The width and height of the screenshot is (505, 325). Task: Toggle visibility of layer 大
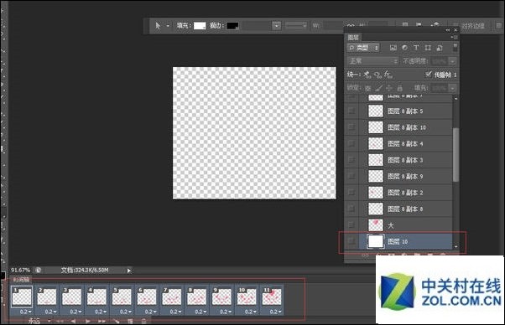coord(351,225)
